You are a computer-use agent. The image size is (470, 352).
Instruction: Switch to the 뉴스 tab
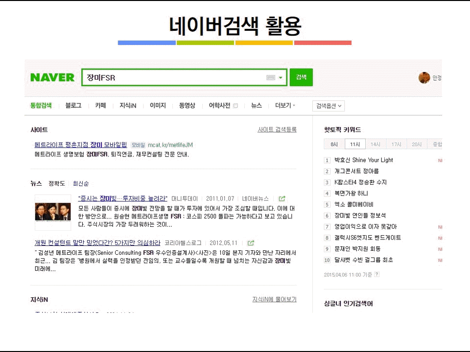click(256, 106)
